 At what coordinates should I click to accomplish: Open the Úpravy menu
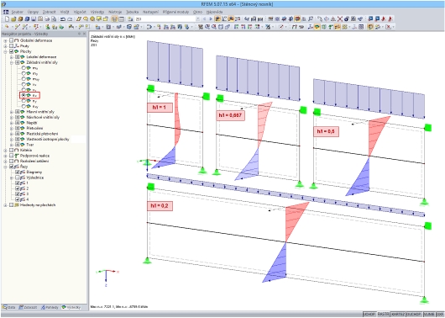(33, 12)
